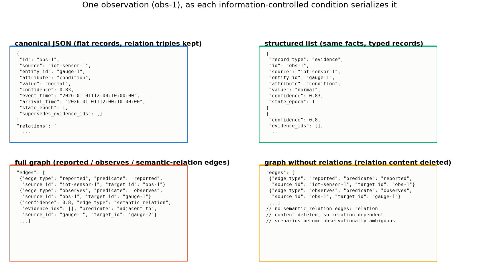Screen dimensions: 479x271
Task: Click the full graph panel heading
Action: pos(122,162)
